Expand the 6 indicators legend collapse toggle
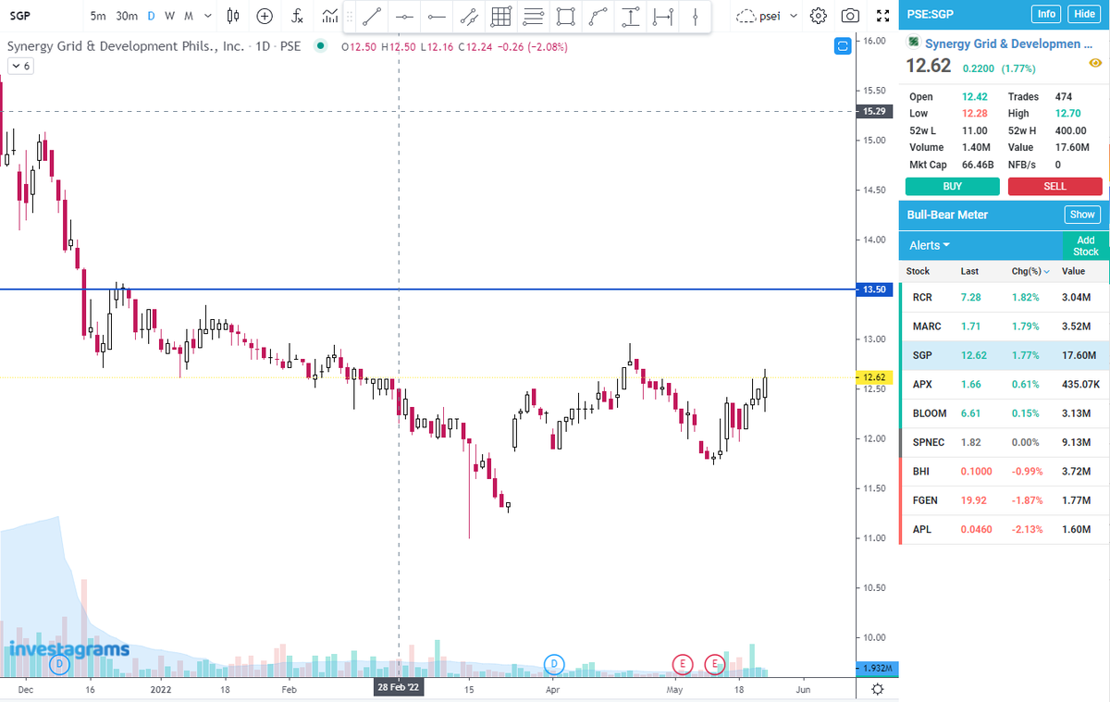 [x=20, y=66]
